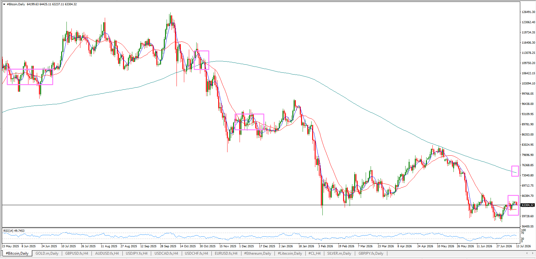Click the 1 Dec 2025 date label
Image resolution: width=536 pixels, height=259 pixels.
pos(246,246)
